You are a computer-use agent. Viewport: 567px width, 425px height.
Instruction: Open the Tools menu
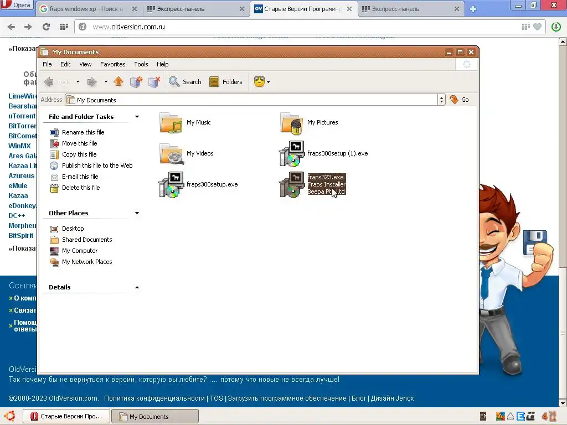point(141,64)
